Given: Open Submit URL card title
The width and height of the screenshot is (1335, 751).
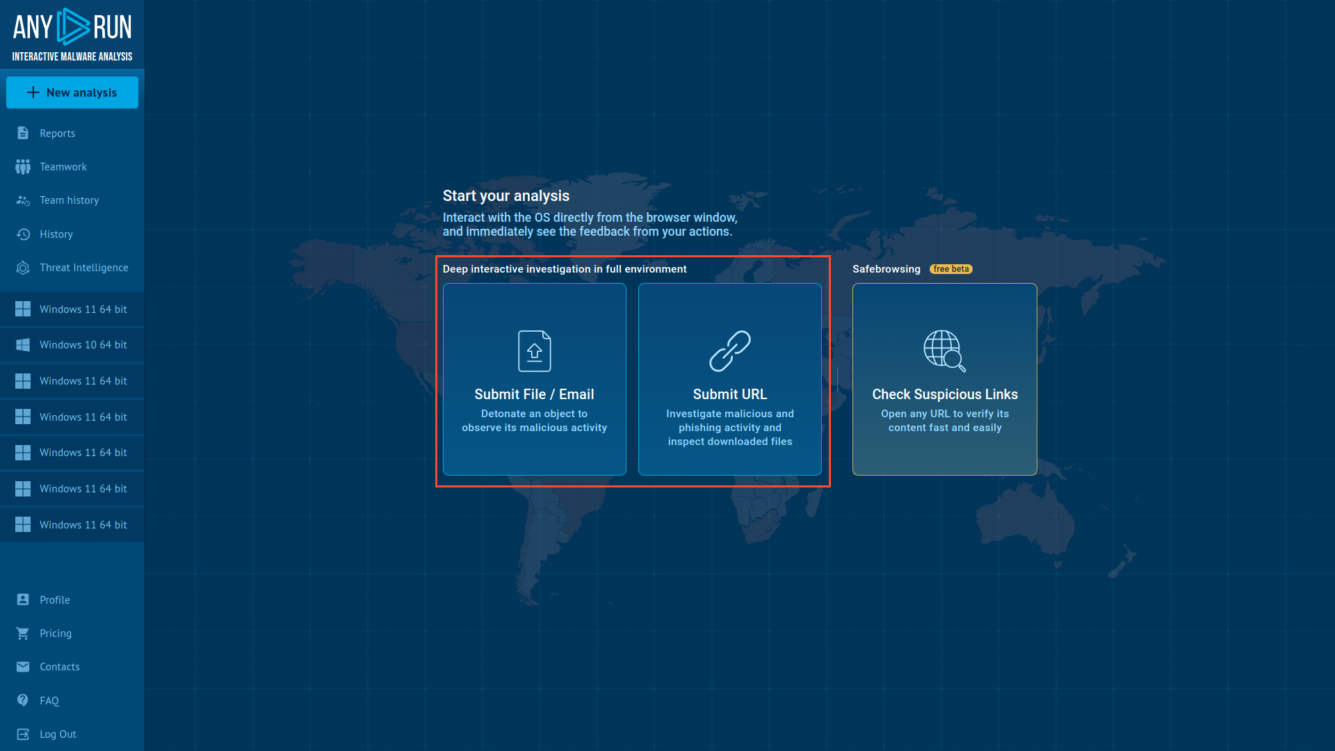Looking at the screenshot, I should click(729, 394).
